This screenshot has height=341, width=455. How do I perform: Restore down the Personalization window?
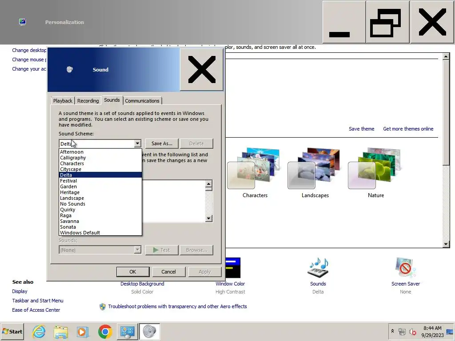pos(387,22)
